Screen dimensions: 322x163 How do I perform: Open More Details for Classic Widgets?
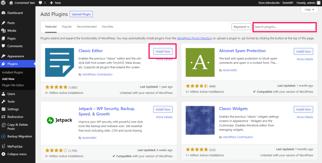click(305, 117)
